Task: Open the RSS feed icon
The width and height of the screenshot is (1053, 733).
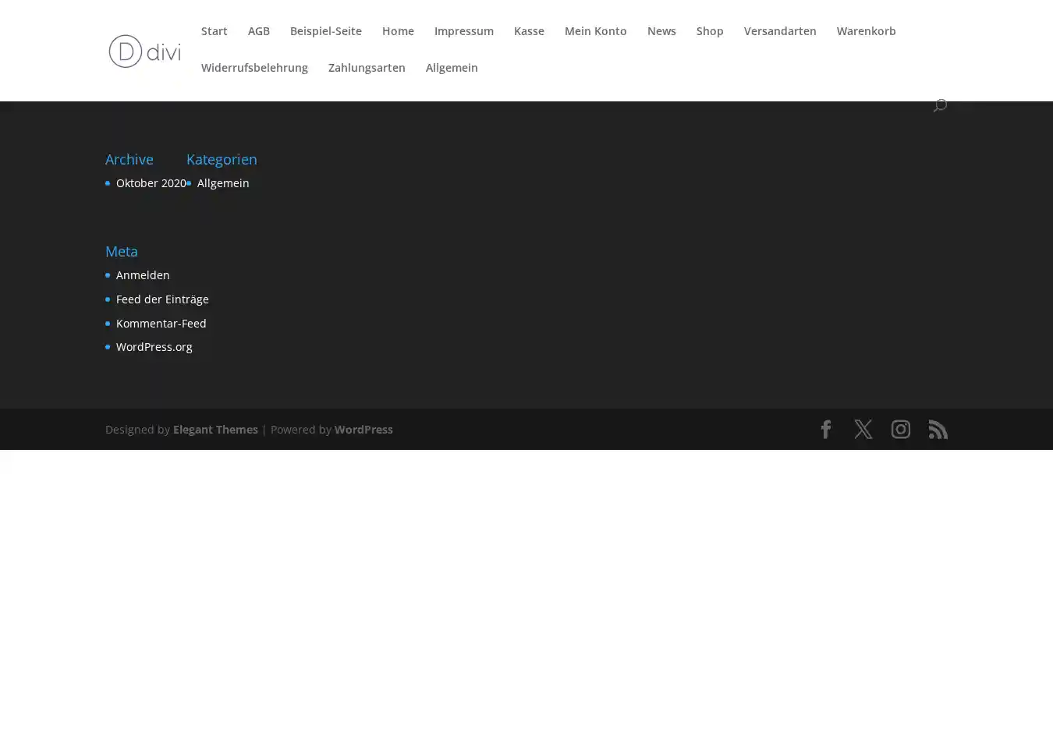Action: coord(938,430)
